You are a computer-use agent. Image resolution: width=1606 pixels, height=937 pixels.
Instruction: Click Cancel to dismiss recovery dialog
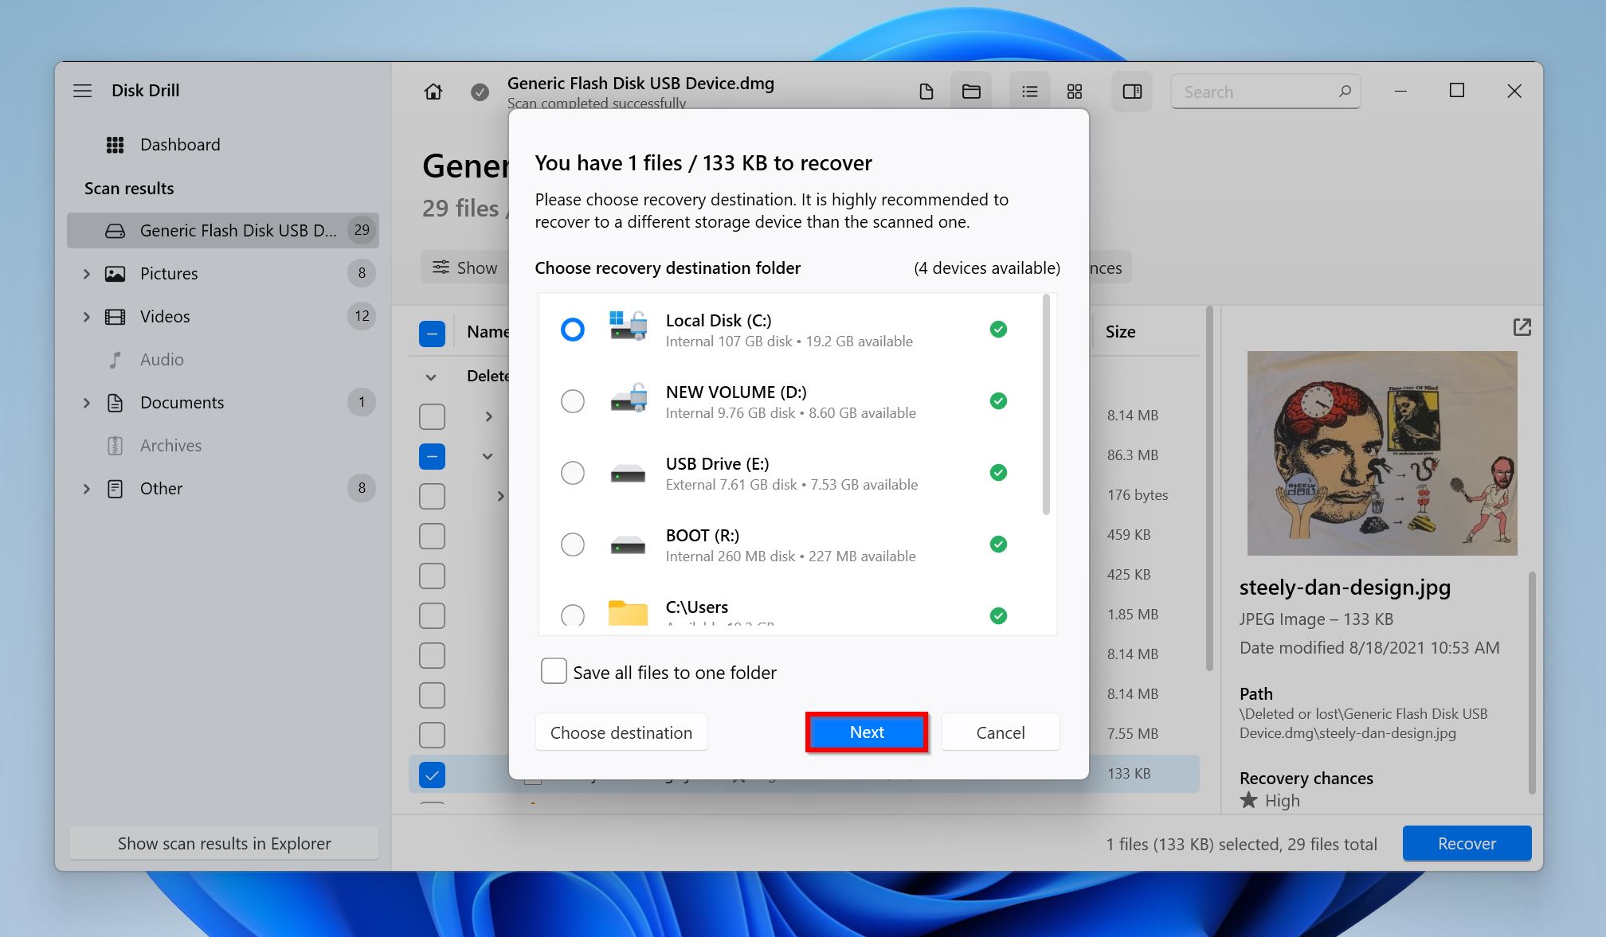click(x=1000, y=732)
